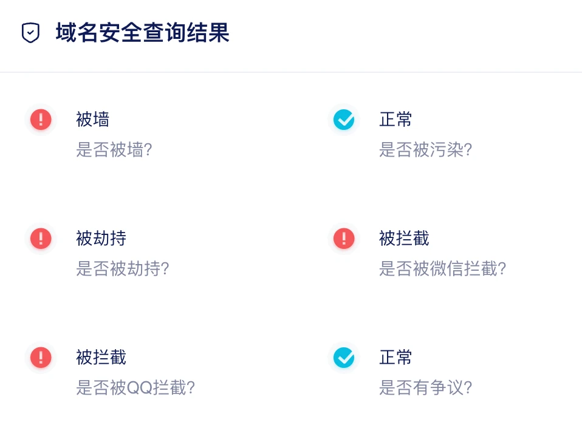Click the 是否被墙? question label
The image size is (582, 425).
pos(114,150)
